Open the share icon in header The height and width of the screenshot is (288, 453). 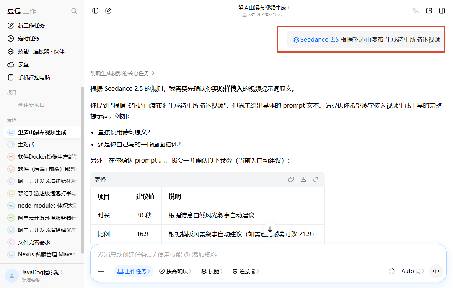429,11
